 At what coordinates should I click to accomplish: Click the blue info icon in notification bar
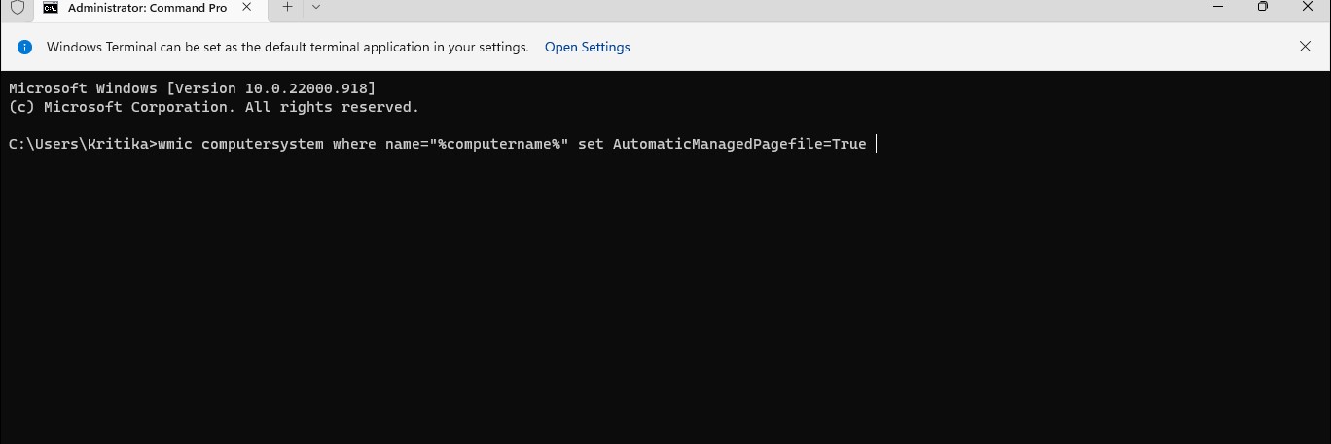(25, 47)
